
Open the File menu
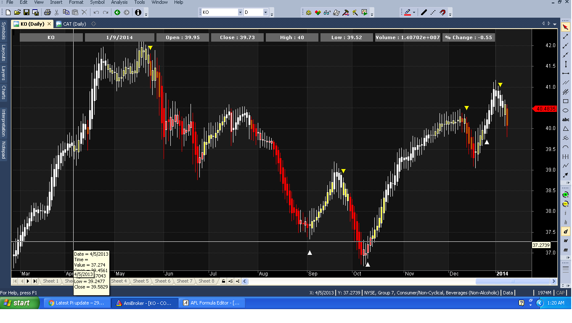[x=10, y=2]
